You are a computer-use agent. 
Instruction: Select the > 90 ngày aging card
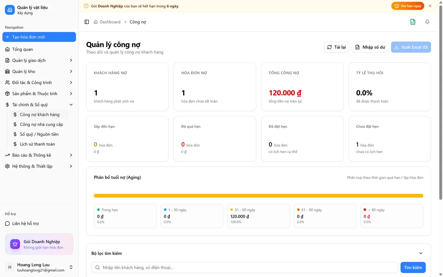(392, 216)
